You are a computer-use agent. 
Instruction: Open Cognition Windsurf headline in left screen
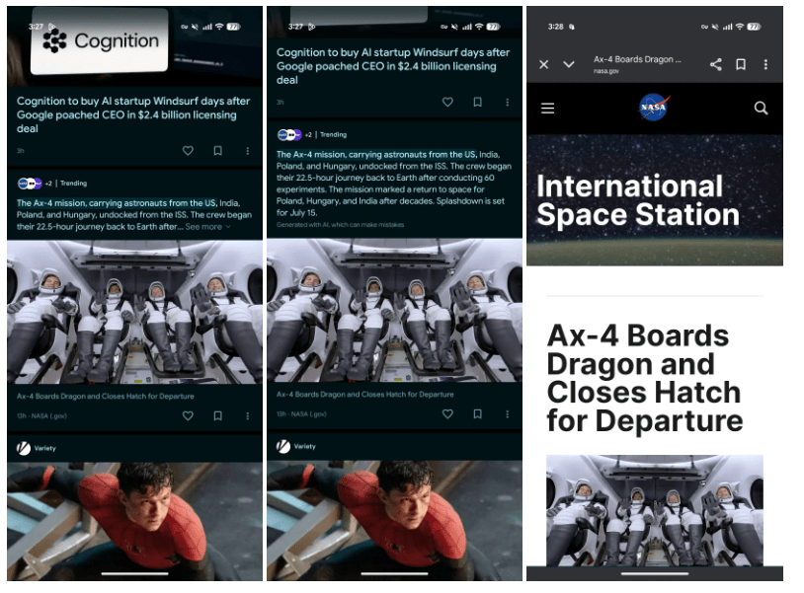(x=135, y=116)
